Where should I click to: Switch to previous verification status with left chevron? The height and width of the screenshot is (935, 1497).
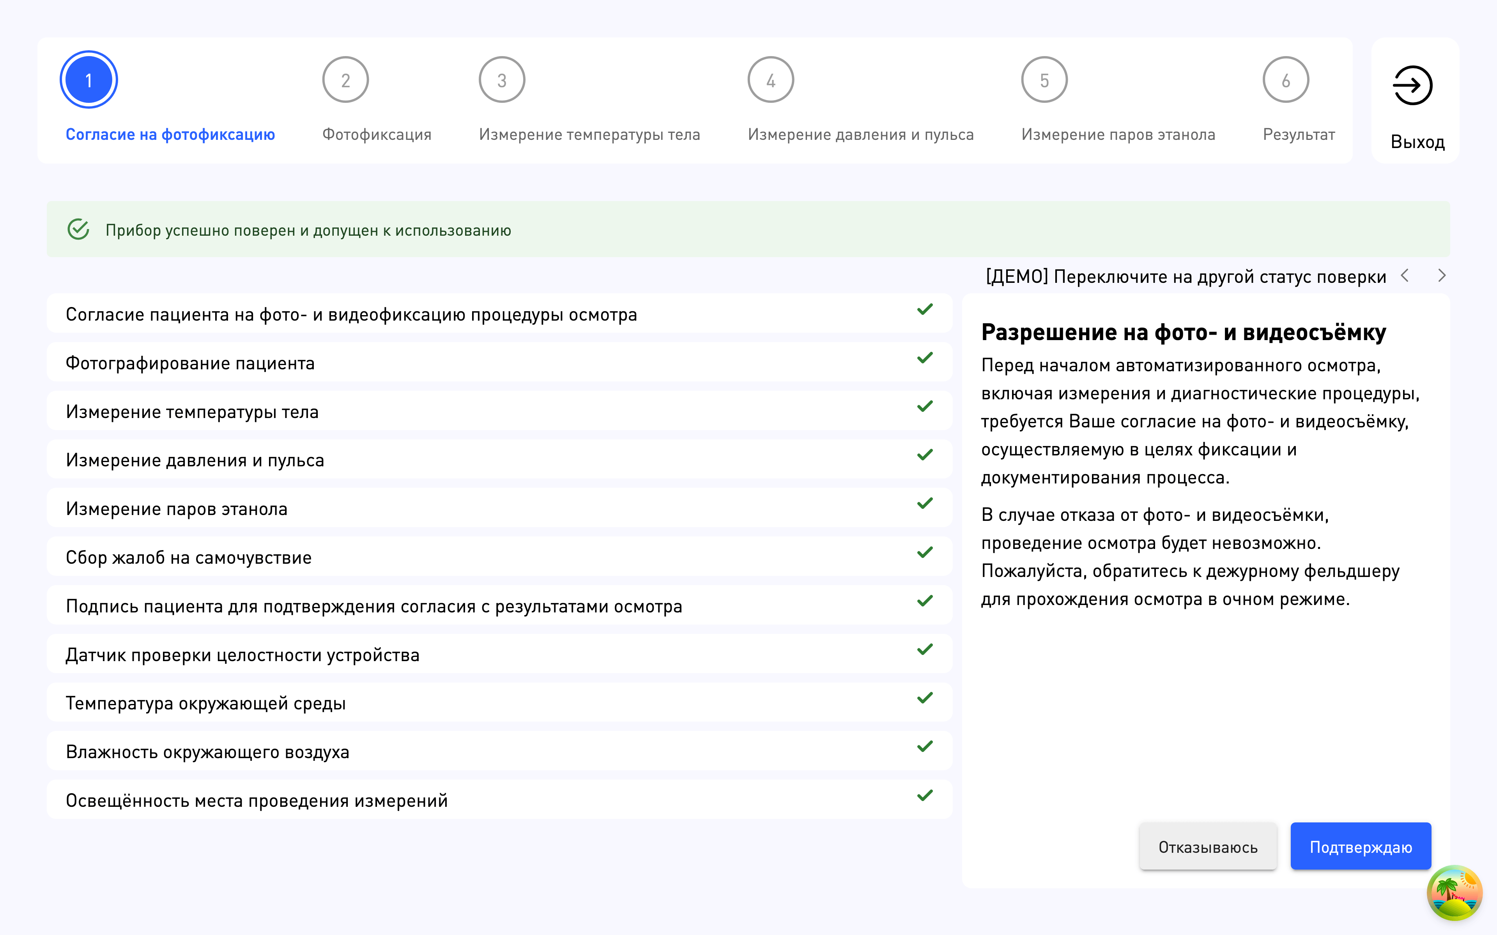[x=1405, y=276]
